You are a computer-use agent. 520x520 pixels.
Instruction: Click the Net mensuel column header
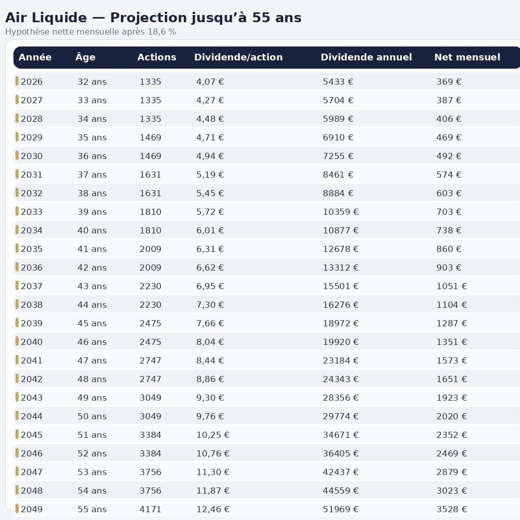[467, 57]
